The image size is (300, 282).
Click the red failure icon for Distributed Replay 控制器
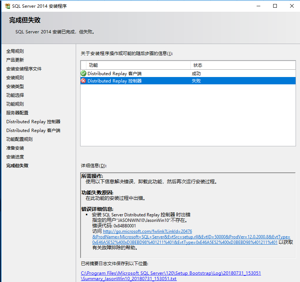point(83,81)
